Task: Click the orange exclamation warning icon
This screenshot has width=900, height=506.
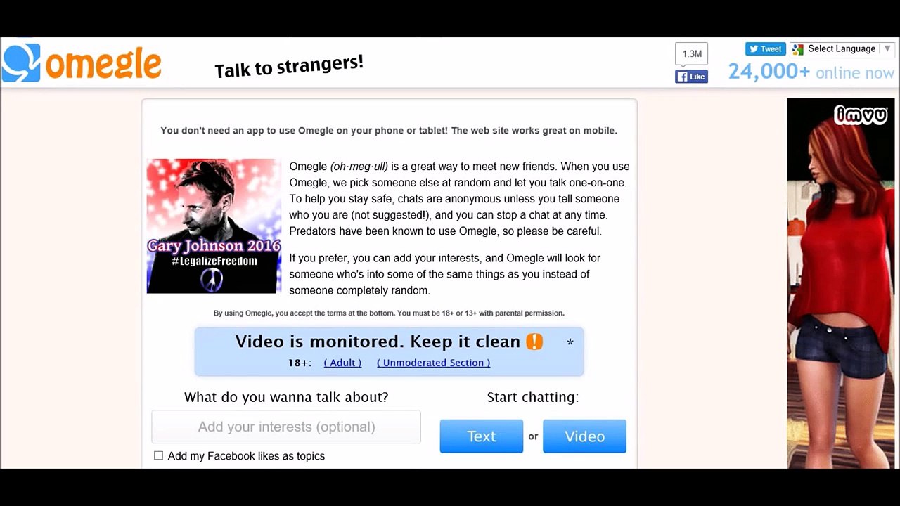Action: click(534, 342)
